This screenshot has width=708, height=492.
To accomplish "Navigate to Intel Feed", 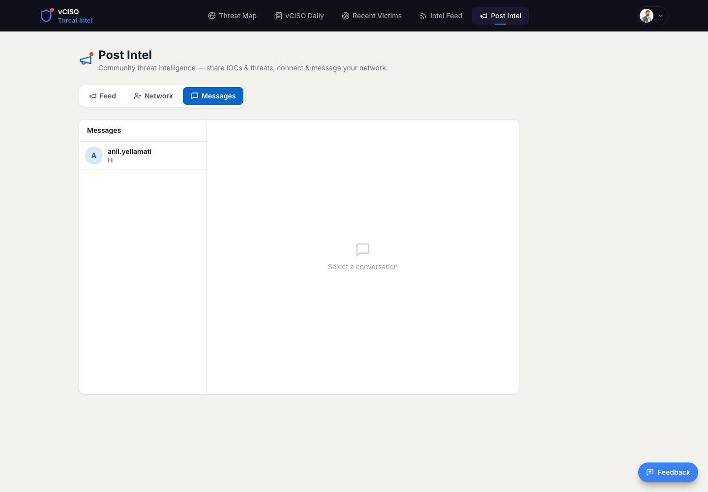I will tap(441, 16).
